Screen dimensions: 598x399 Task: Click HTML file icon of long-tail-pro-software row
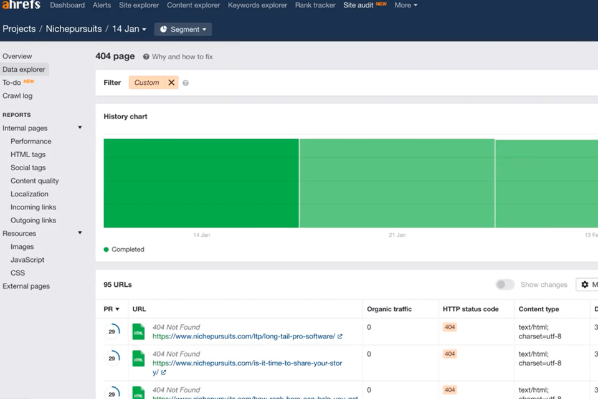click(x=138, y=332)
